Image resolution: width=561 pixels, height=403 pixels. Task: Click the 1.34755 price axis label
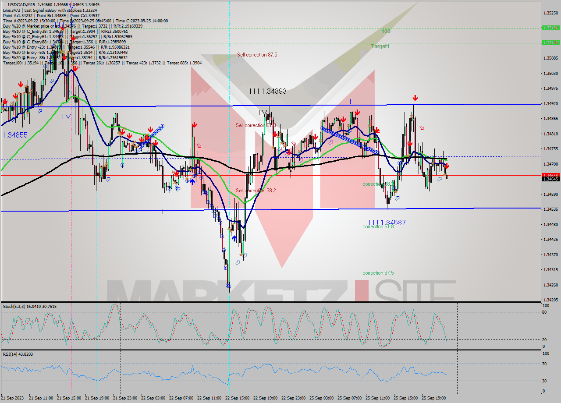click(550, 148)
